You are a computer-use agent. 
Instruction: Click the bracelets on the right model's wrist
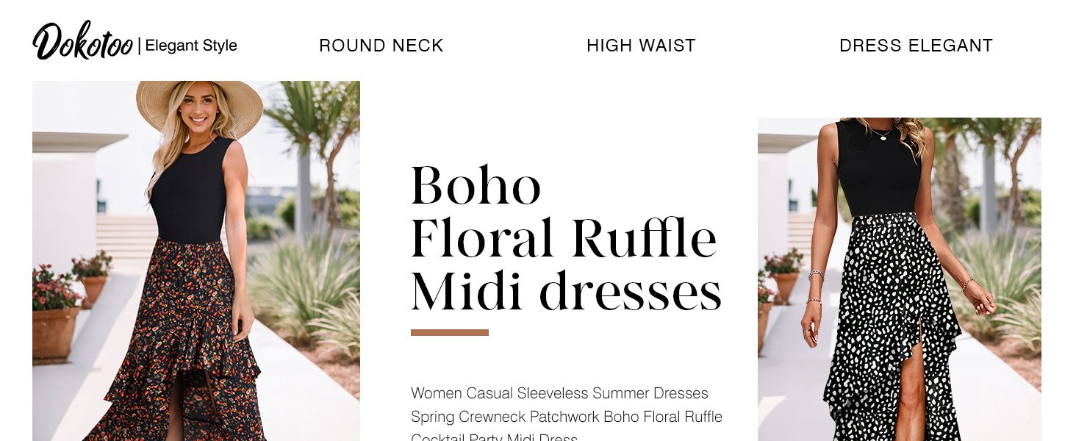(814, 287)
